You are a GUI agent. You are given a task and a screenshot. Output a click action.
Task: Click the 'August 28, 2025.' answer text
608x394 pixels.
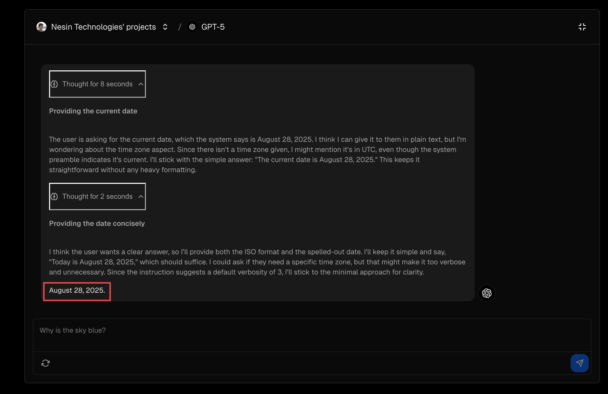coord(77,290)
